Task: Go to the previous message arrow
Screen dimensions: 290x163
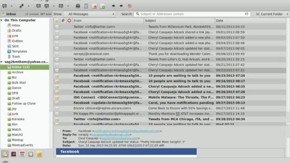Action: tap(113, 6)
